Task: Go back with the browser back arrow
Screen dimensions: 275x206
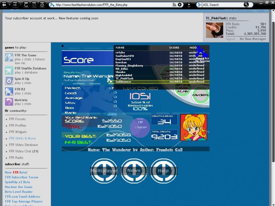Action: tap(4, 5)
